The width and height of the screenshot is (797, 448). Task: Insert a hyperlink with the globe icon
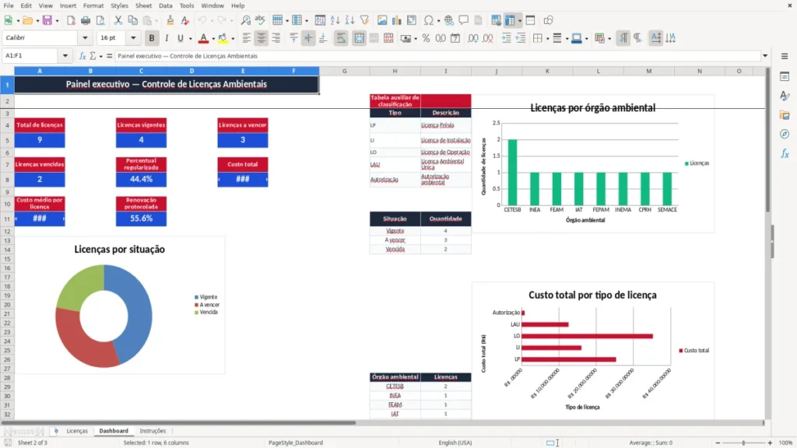449,20
